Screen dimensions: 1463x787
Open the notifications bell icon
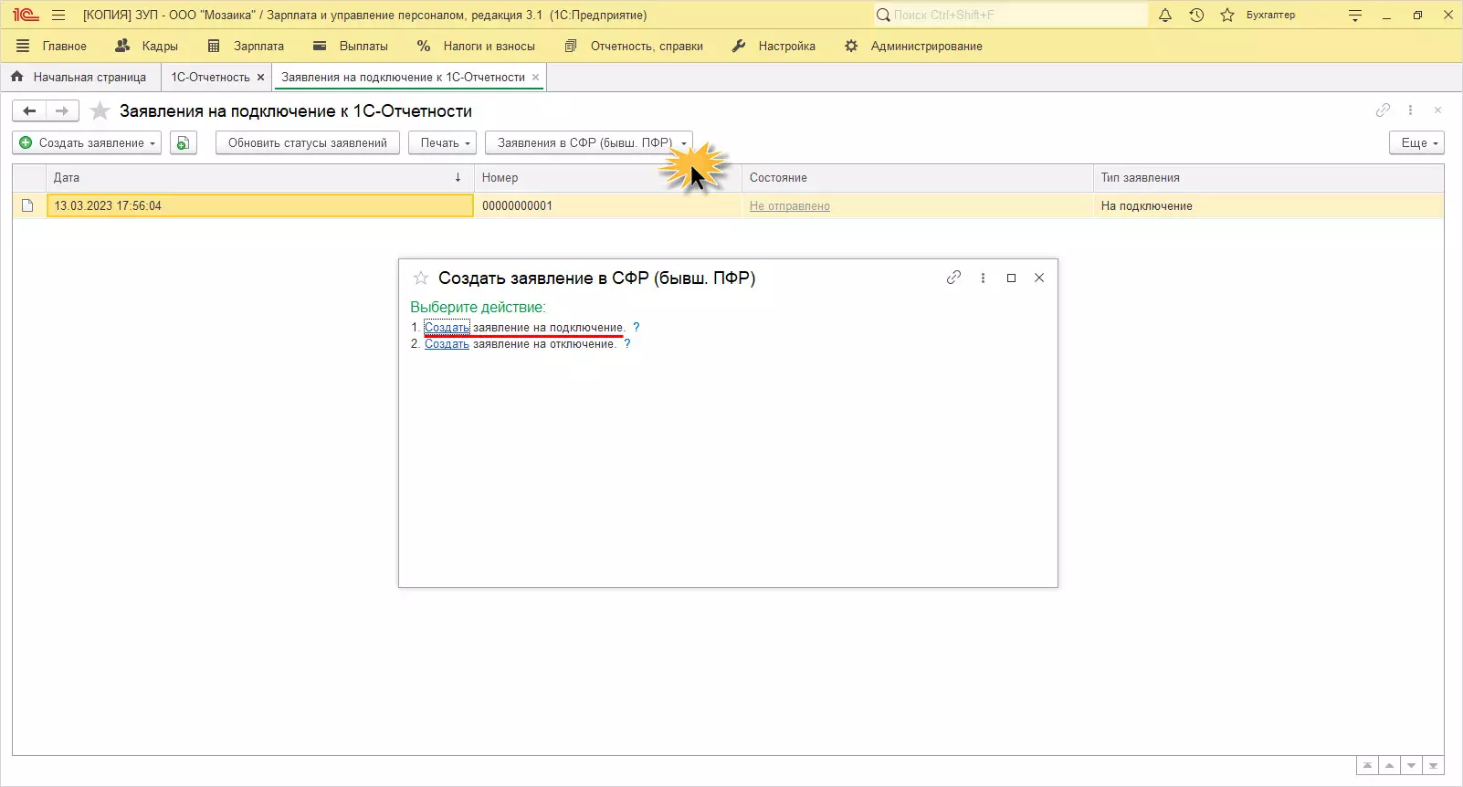(x=1165, y=16)
